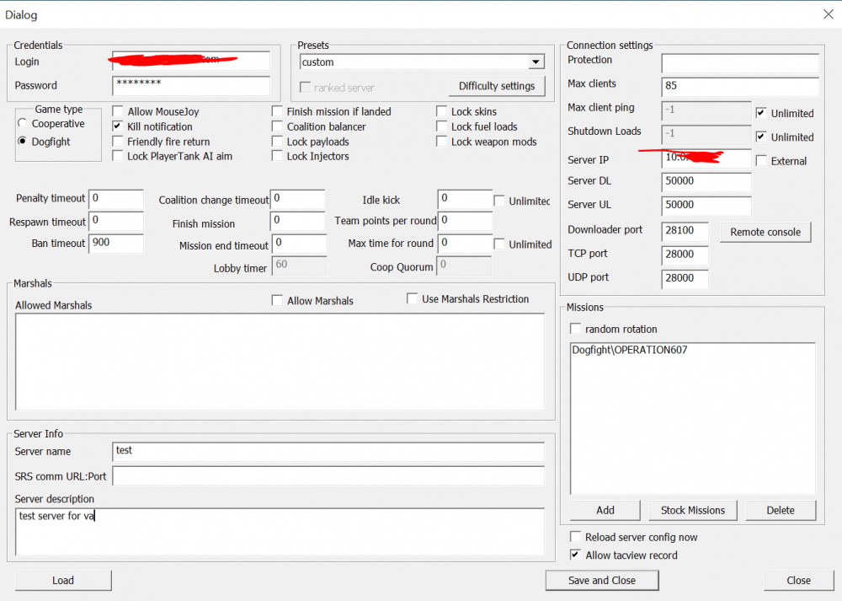Click Save and Close

coord(601,580)
